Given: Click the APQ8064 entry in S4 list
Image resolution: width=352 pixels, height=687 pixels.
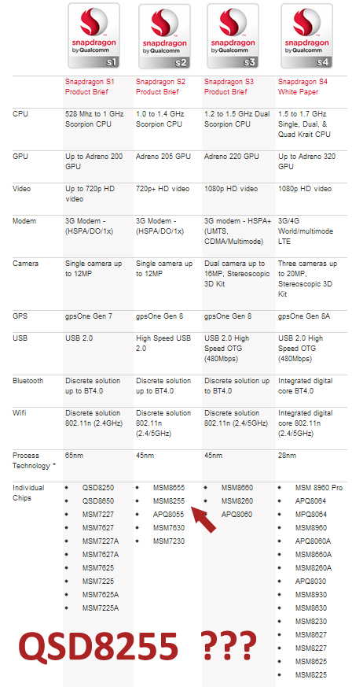Looking at the screenshot, I should (310, 500).
